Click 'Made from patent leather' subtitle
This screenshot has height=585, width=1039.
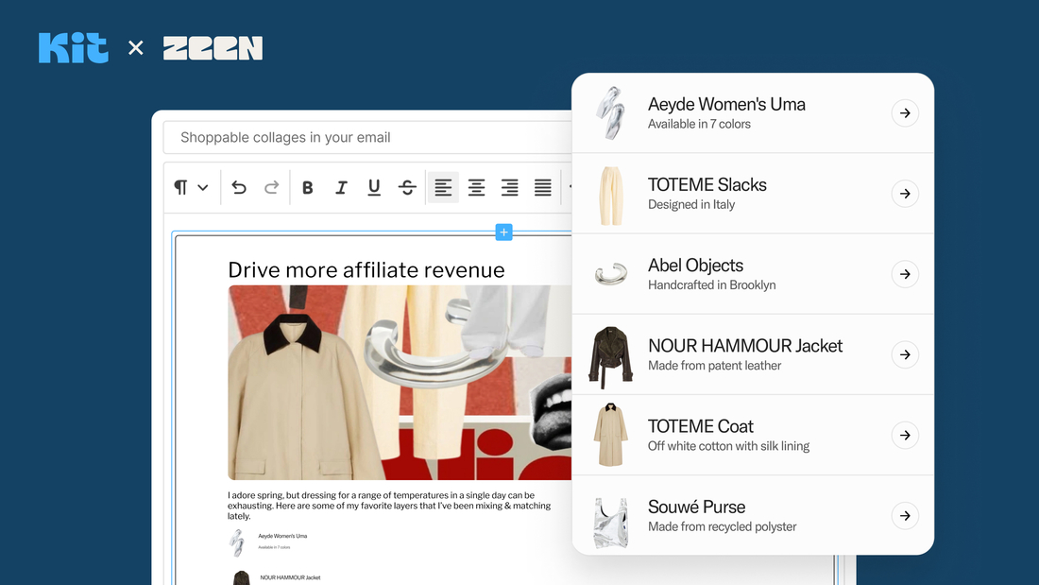point(714,366)
